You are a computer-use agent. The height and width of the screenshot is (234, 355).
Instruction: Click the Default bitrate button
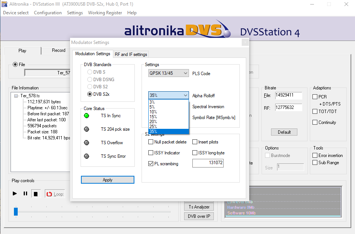click(x=284, y=132)
